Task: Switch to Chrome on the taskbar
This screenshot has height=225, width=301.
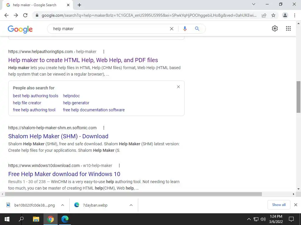Action: pos(51,219)
